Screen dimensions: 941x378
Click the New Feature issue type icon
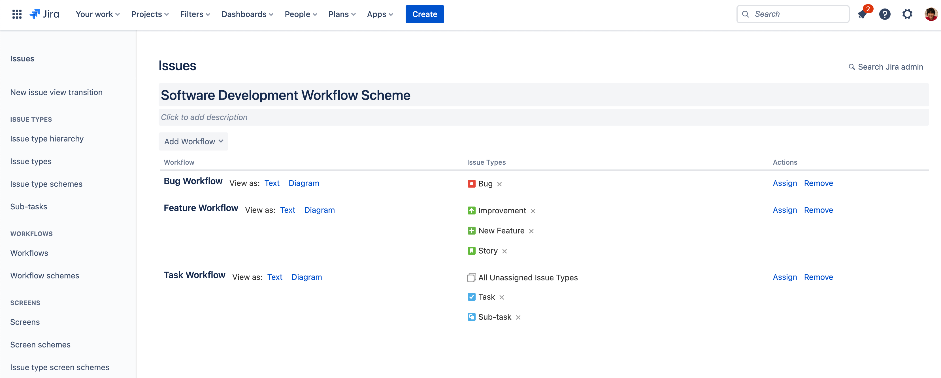[471, 230]
